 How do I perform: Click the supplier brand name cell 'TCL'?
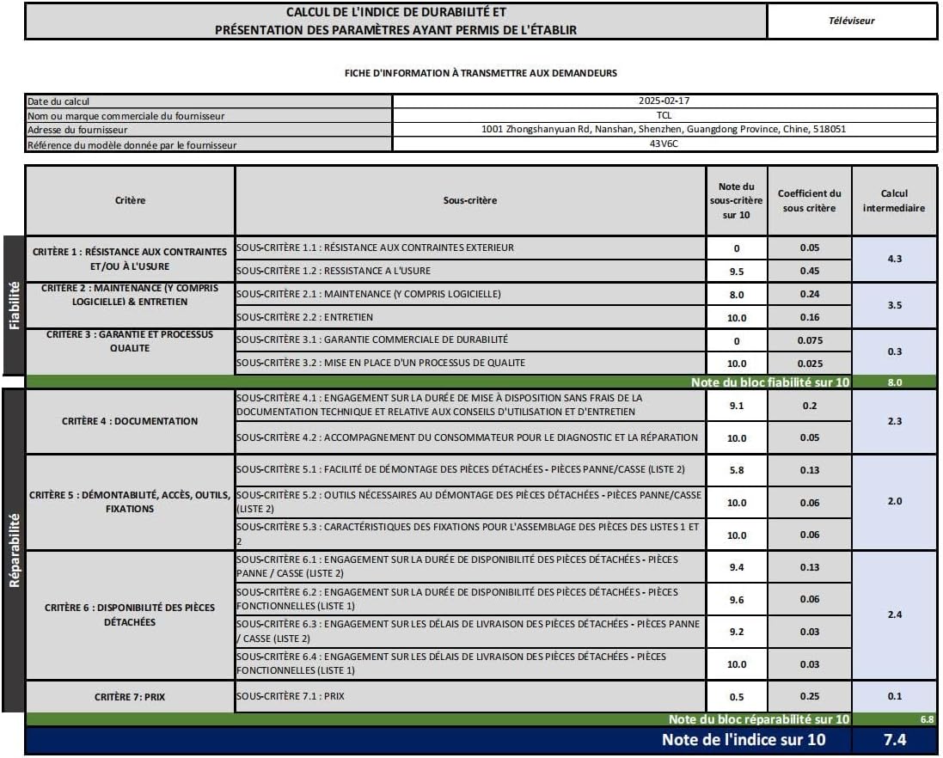(x=664, y=115)
